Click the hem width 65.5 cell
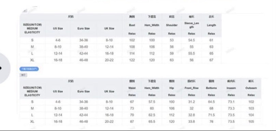The width and height of the screenshot is (276, 131). [152, 121]
